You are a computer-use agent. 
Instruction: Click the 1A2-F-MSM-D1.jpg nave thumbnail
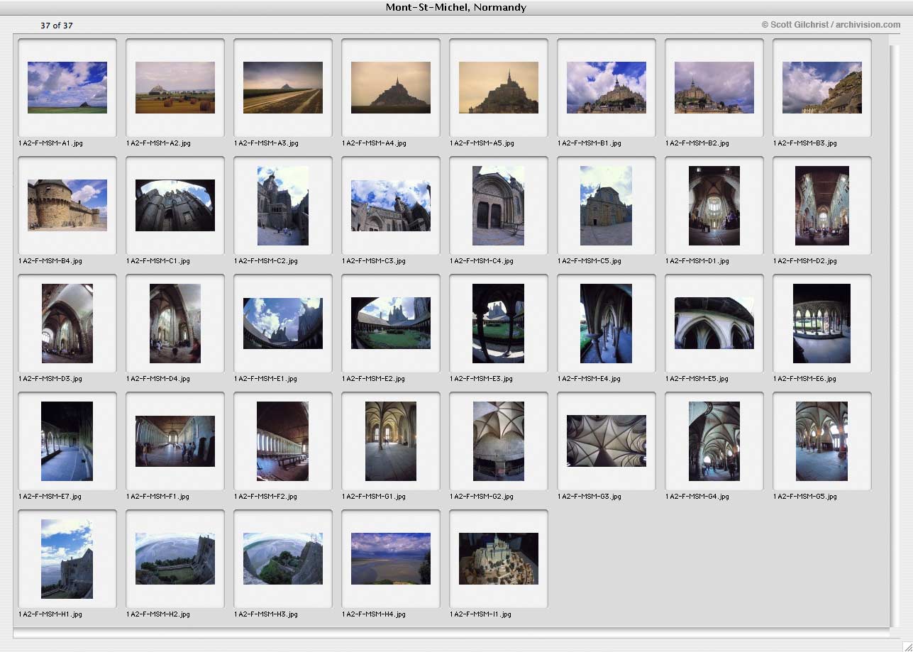pyautogui.click(x=714, y=205)
